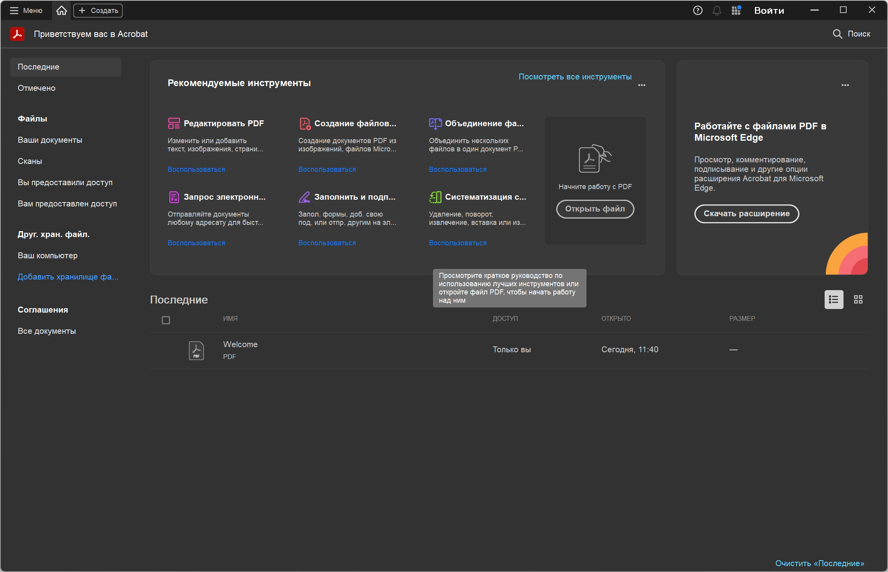Image resolution: width=888 pixels, height=572 pixels.
Task: Switch to list view of recent files
Action: [x=834, y=300]
